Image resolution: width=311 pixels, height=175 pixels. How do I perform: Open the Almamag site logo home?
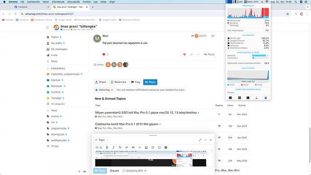[x=56, y=28]
